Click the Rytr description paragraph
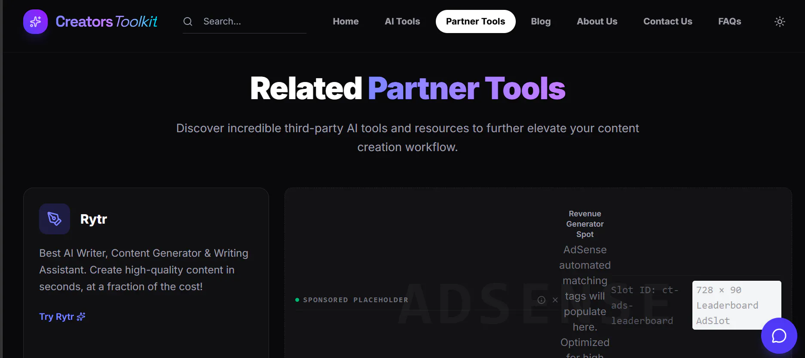Viewport: 805px width, 358px height. [144, 270]
